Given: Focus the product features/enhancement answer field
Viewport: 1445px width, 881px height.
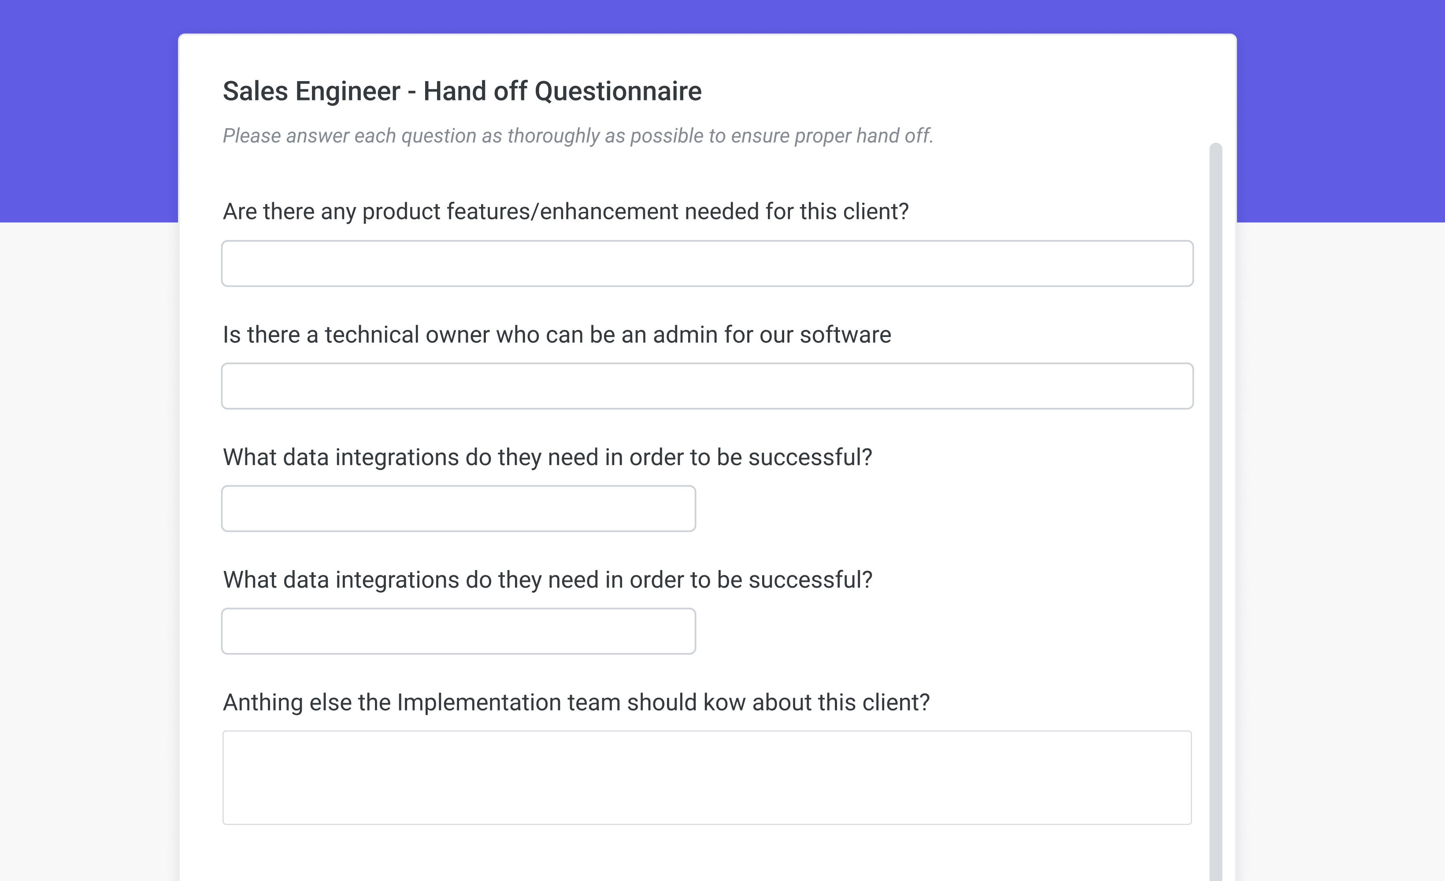Looking at the screenshot, I should [707, 263].
